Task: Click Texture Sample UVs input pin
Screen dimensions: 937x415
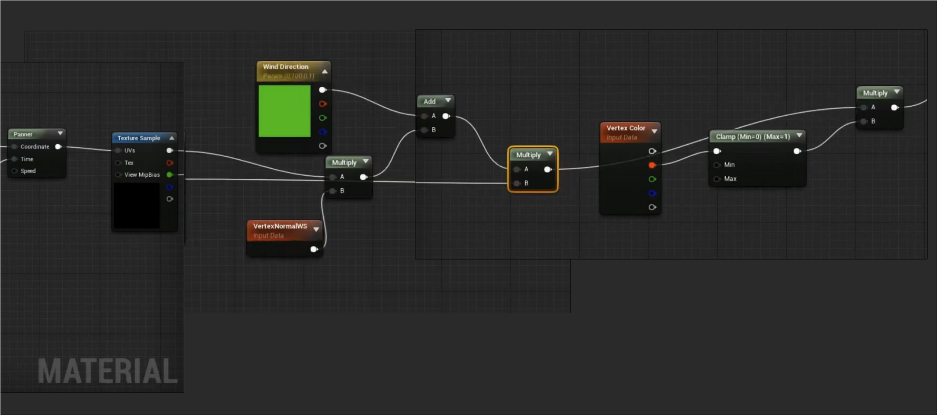Action: (x=118, y=151)
